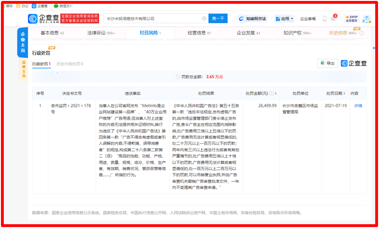Viewport: 379px width, 228px height.
Task: Sort by 处罚金额(元) column arrows
Action: (x=283, y=93)
